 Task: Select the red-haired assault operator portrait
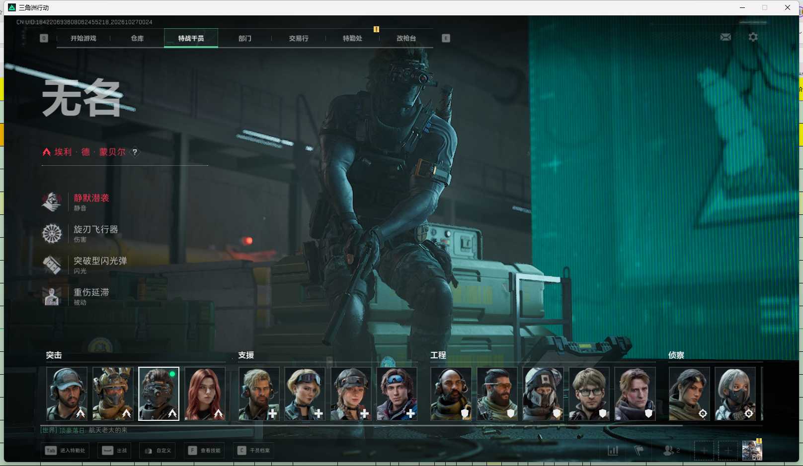(x=205, y=394)
